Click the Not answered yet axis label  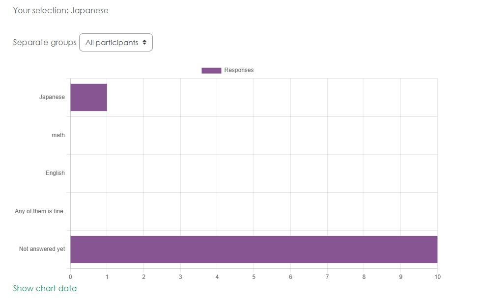pyautogui.click(x=42, y=249)
